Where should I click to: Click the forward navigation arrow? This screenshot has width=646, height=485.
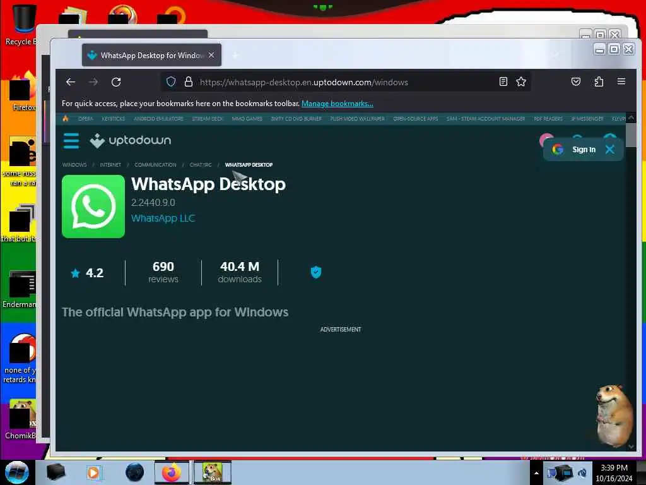pyautogui.click(x=93, y=82)
